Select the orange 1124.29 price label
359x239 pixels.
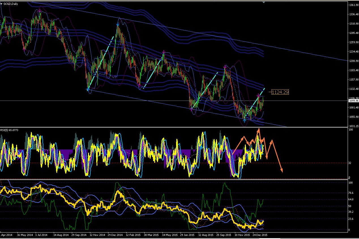[x=280, y=92]
